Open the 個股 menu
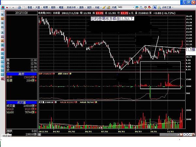This screenshot has height=147, width=196. coord(53,8)
